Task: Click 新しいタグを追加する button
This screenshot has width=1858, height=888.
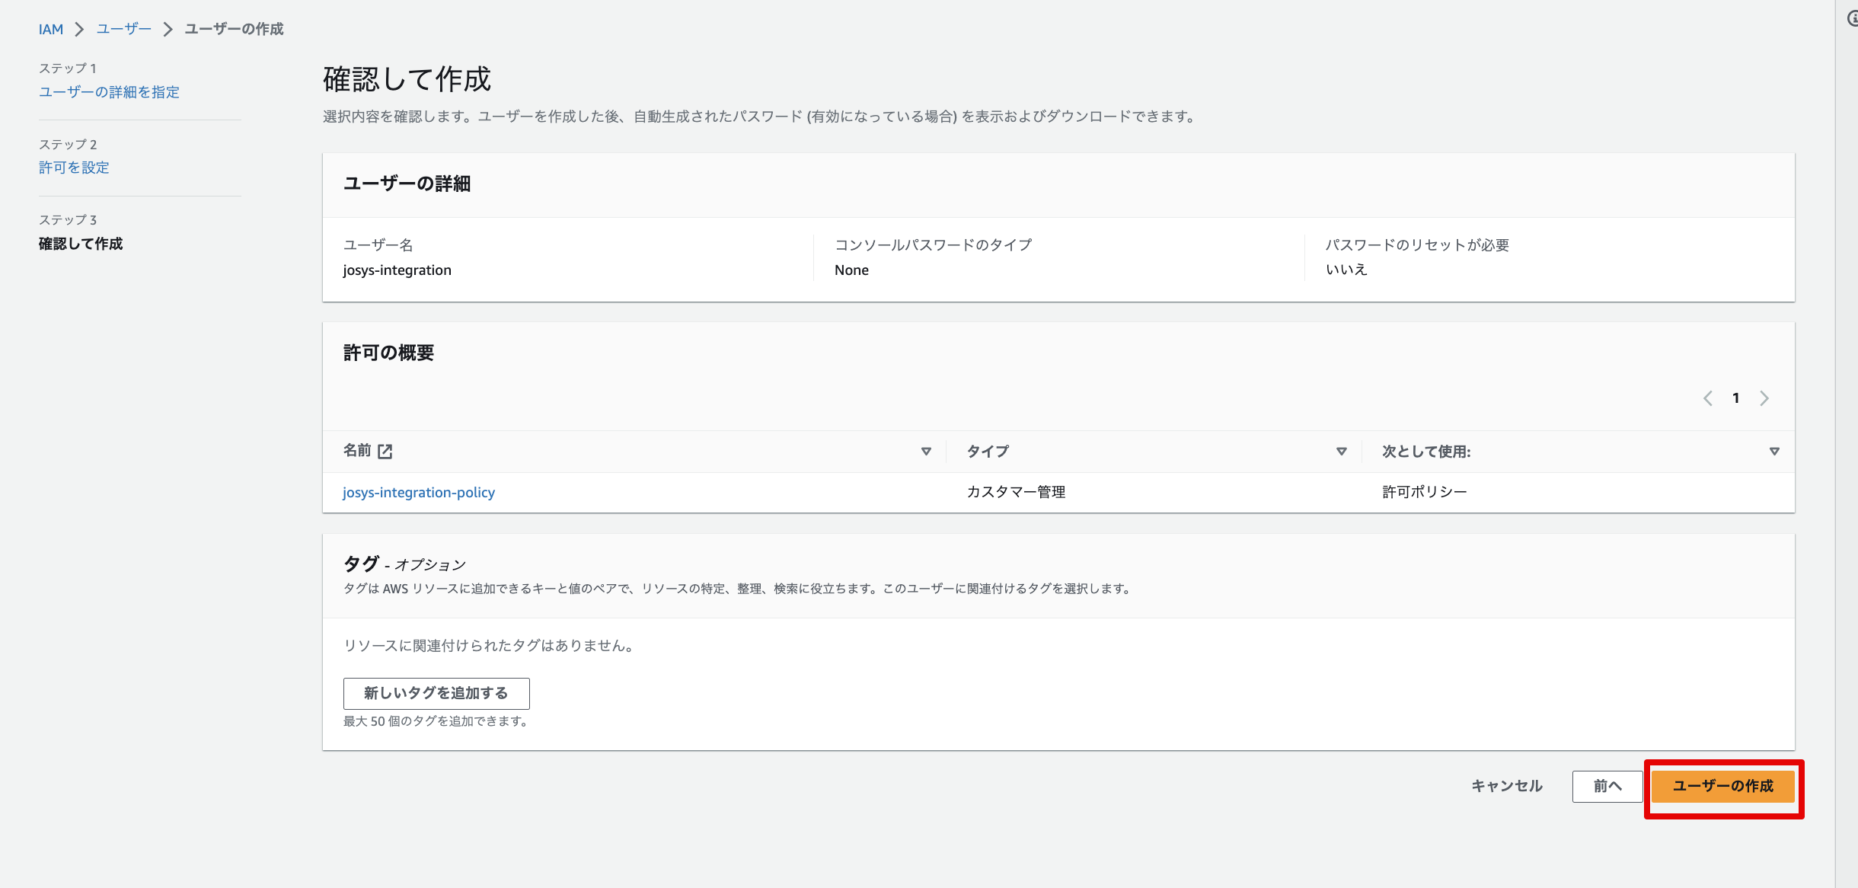Action: pyautogui.click(x=436, y=693)
